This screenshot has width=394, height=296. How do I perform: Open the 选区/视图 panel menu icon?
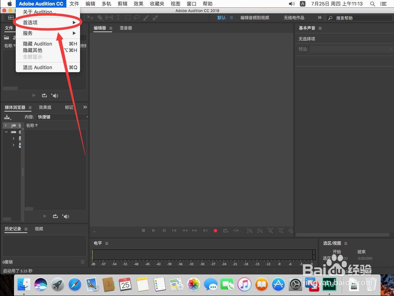(x=346, y=243)
